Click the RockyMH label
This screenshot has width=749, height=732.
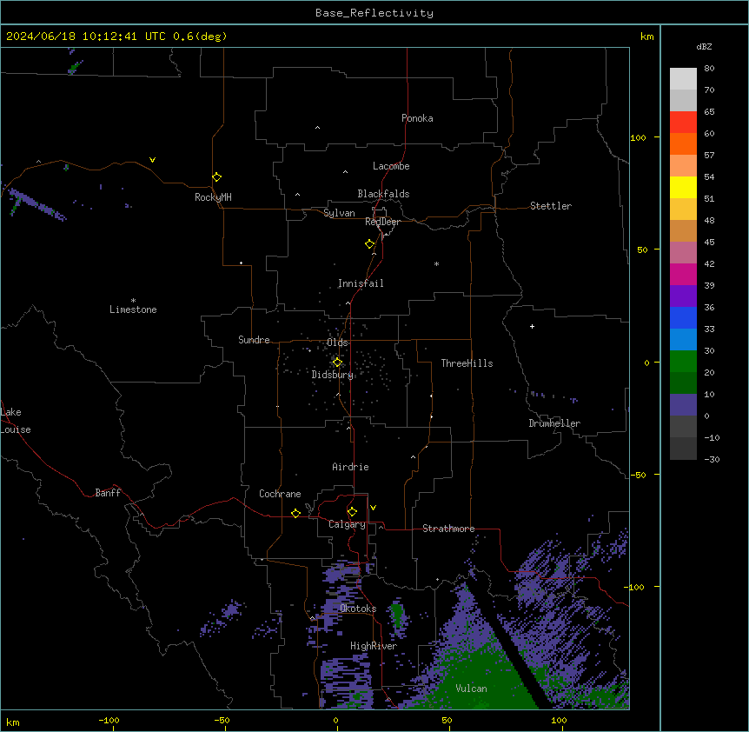[213, 197]
